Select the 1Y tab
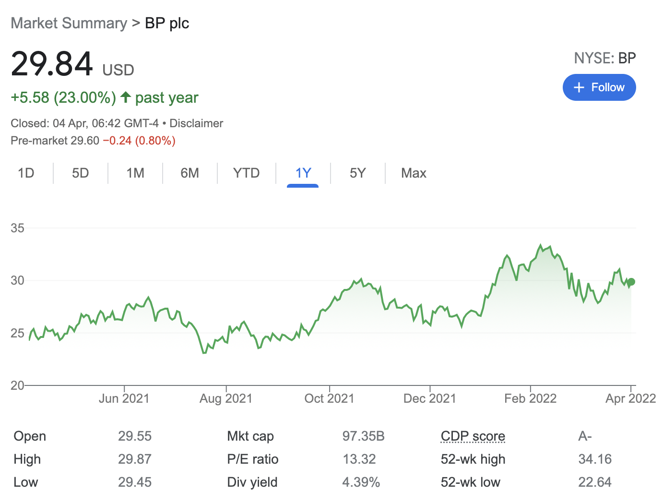The width and height of the screenshot is (663, 504). coord(303,173)
